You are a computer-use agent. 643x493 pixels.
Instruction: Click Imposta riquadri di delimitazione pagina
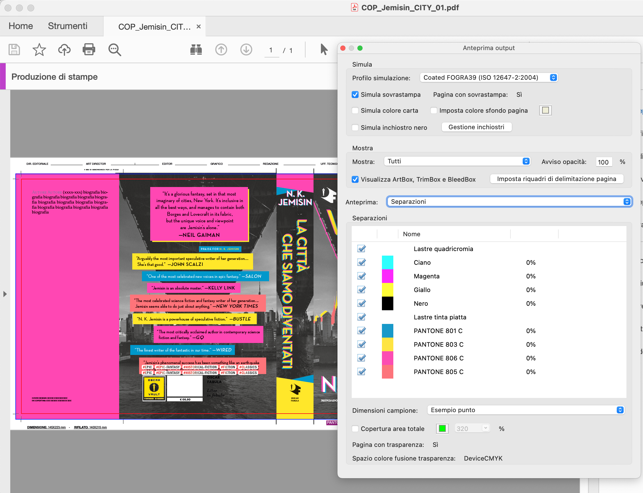556,179
